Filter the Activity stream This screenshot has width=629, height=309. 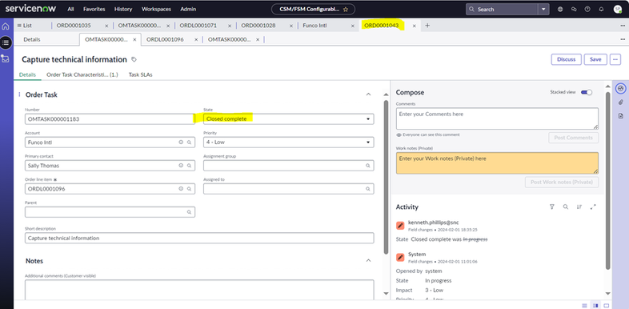point(552,207)
